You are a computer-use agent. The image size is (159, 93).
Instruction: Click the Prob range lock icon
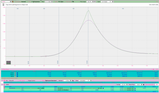coord(95,2)
